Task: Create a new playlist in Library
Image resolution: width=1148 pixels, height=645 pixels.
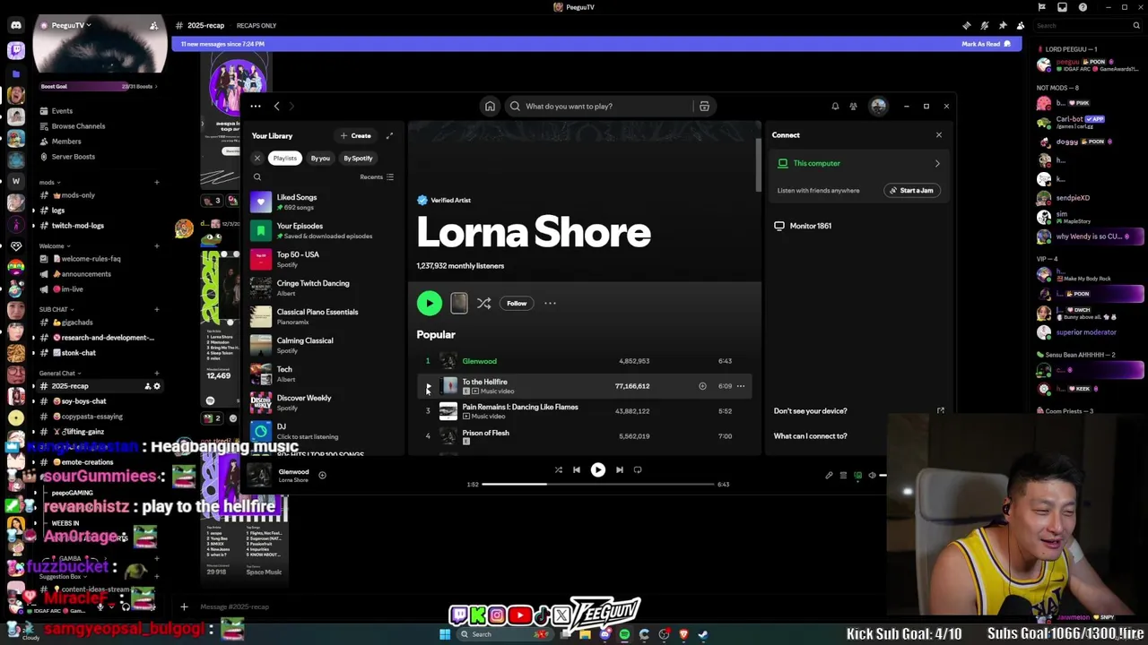Action: (356, 136)
